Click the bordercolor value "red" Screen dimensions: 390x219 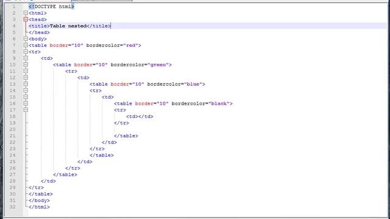(x=130, y=45)
